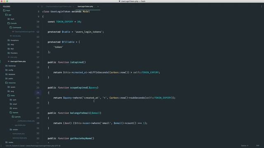Open welcome.blade.php in views
The height and width of the screenshot is (148, 264).
20,138
